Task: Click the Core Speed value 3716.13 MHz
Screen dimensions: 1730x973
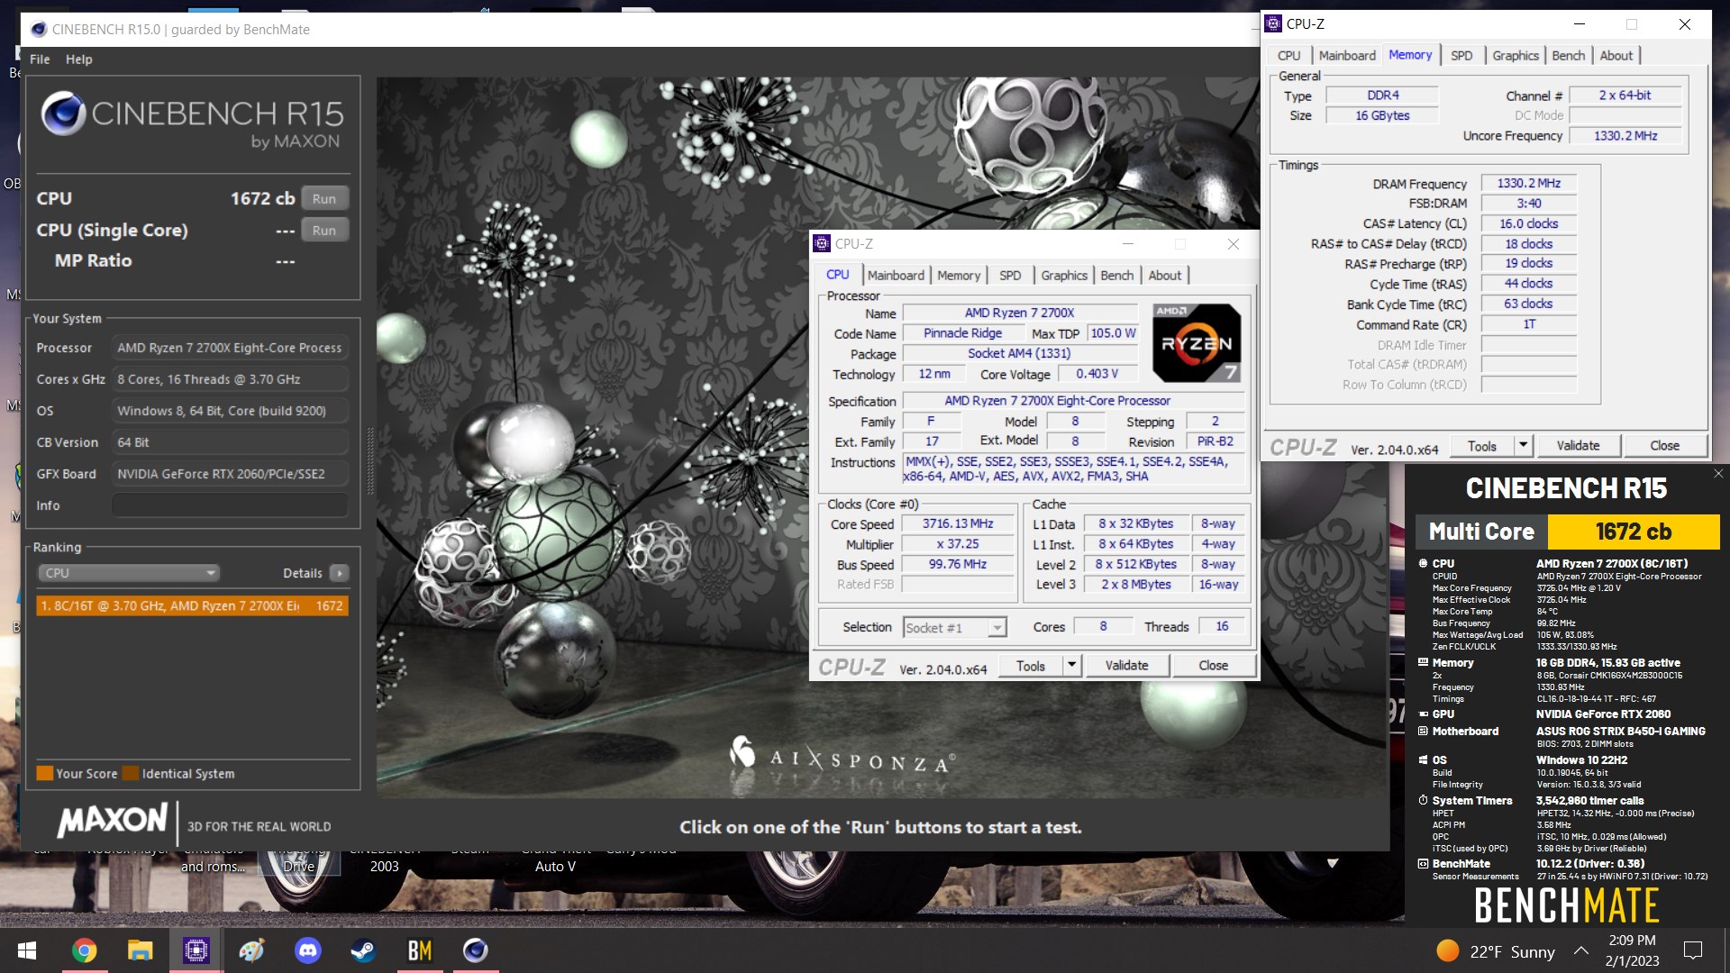Action: coord(958,524)
